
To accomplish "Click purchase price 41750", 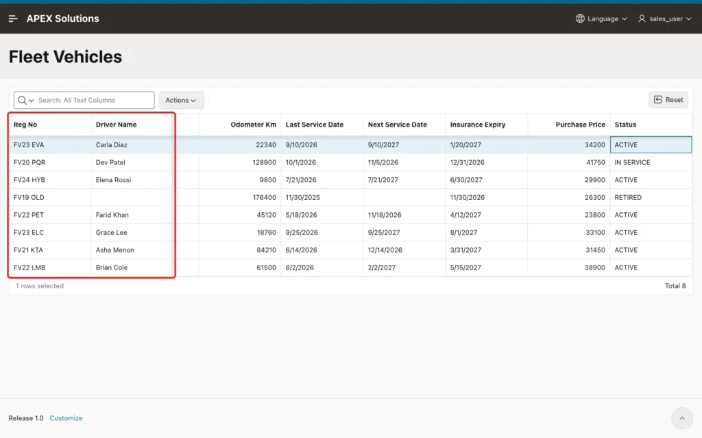I will coord(568,162).
